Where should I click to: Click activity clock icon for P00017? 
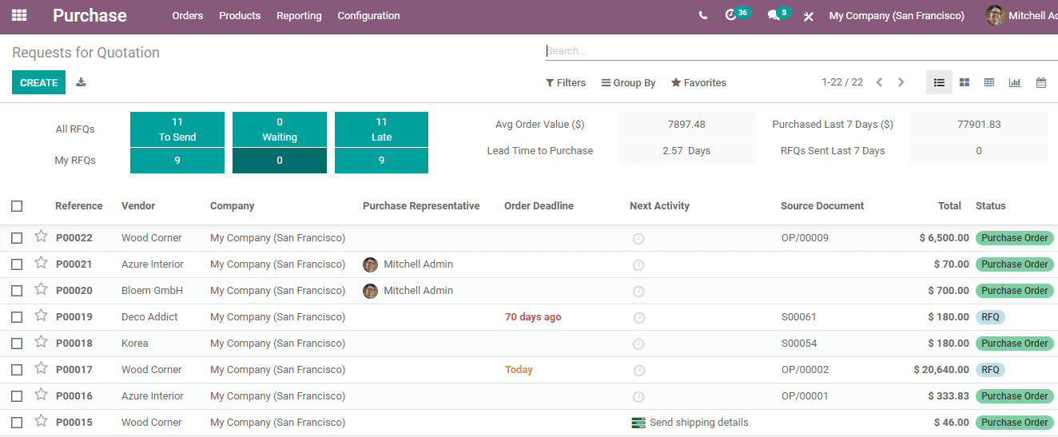point(638,371)
